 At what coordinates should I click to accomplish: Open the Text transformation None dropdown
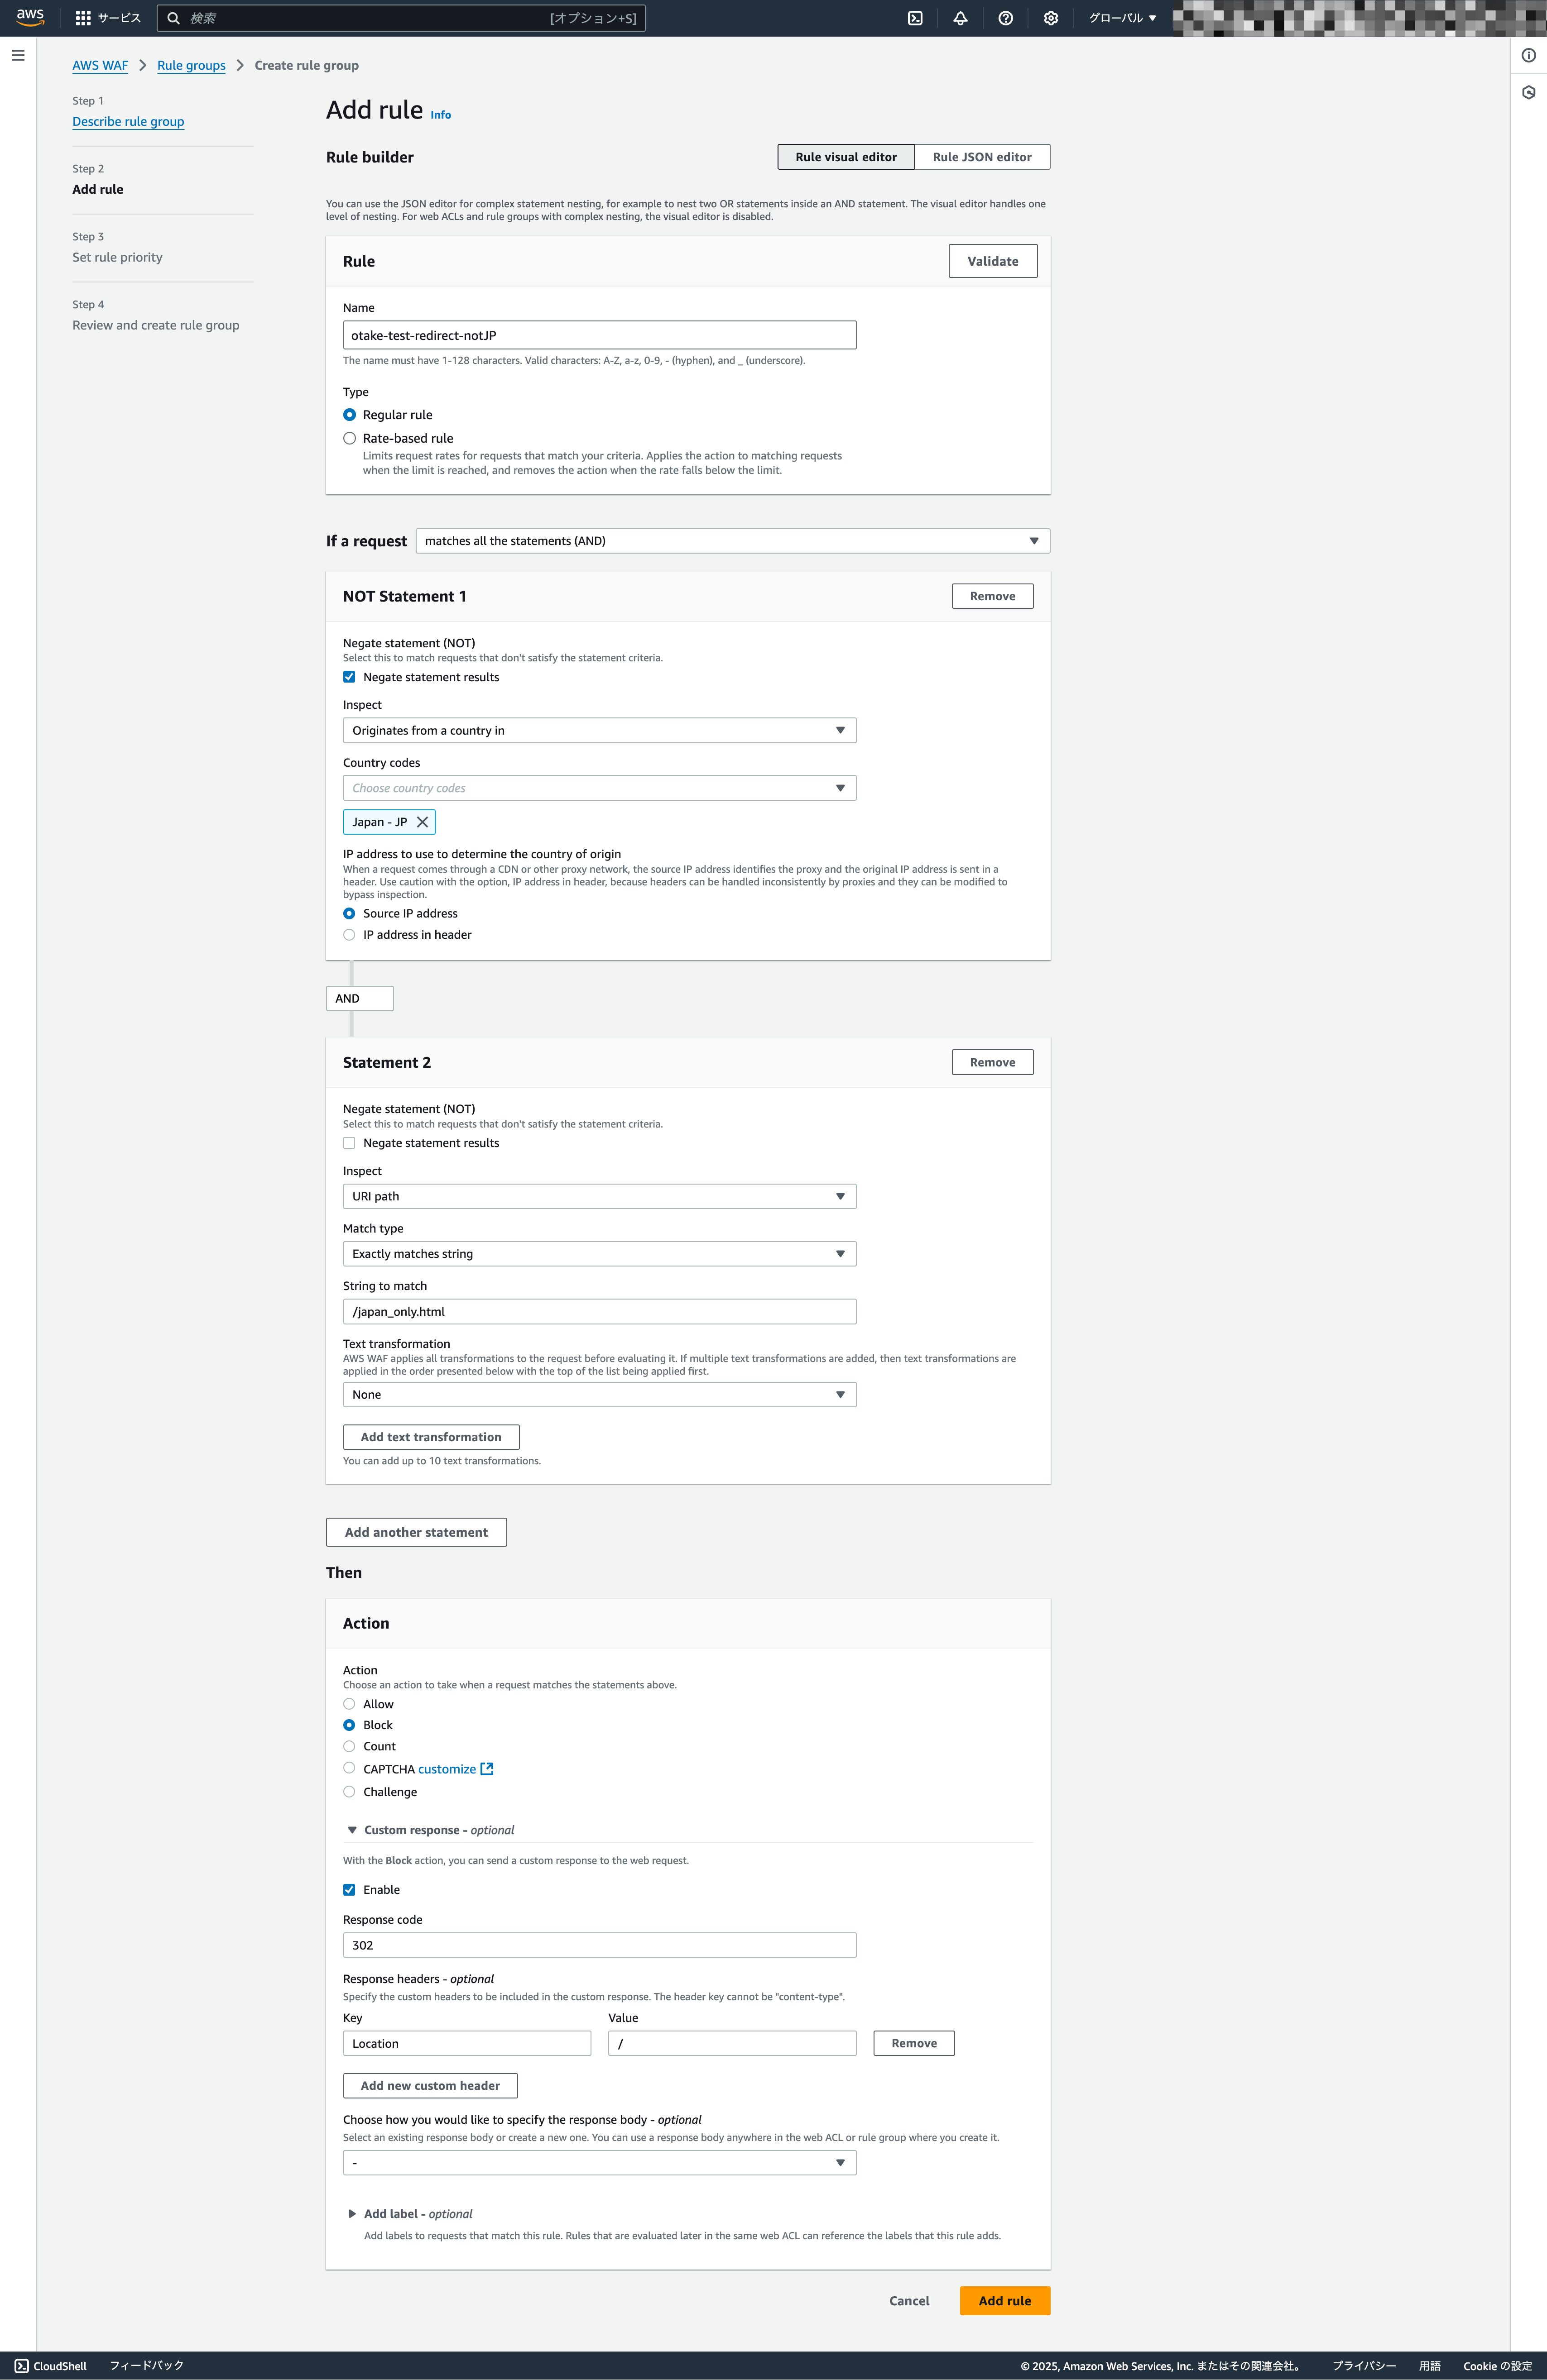(600, 1395)
